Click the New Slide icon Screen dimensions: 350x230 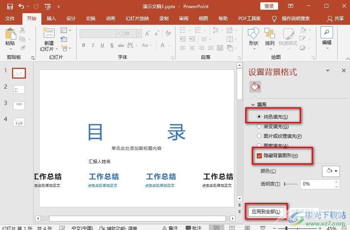coord(49,33)
